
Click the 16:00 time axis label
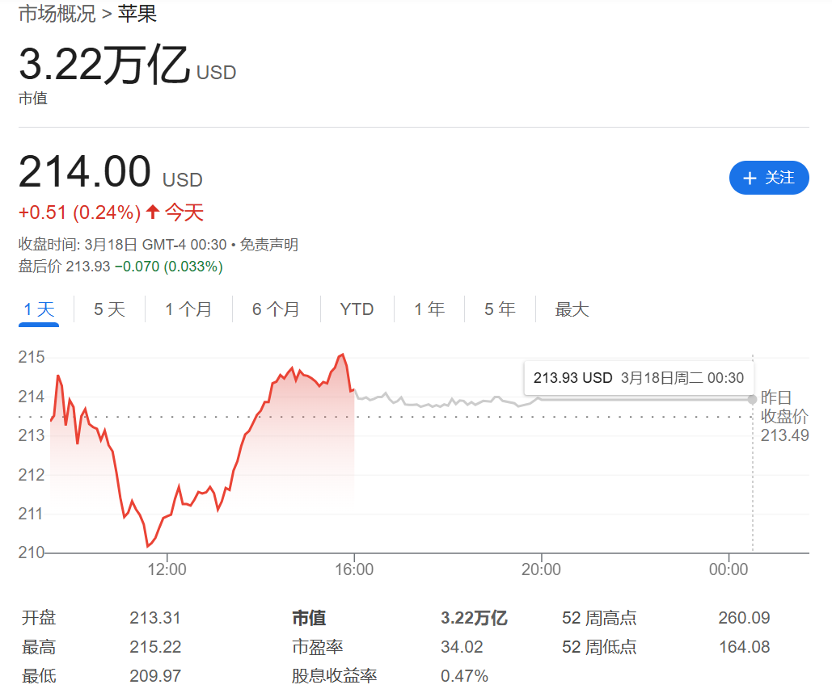click(x=354, y=569)
